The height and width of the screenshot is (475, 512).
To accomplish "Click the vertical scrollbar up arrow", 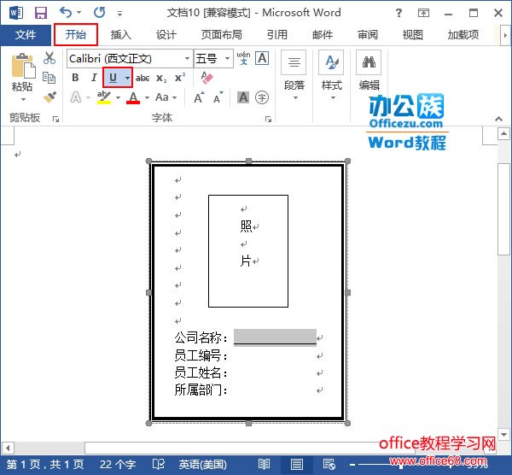I will tap(503, 134).
